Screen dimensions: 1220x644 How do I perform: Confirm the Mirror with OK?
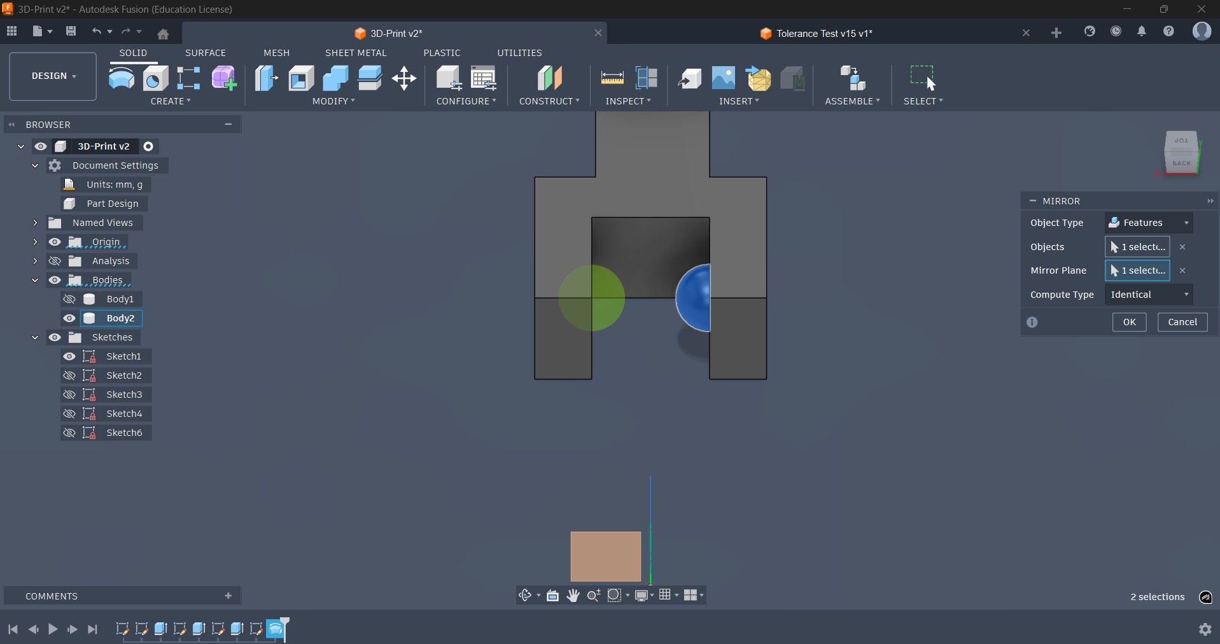1129,322
